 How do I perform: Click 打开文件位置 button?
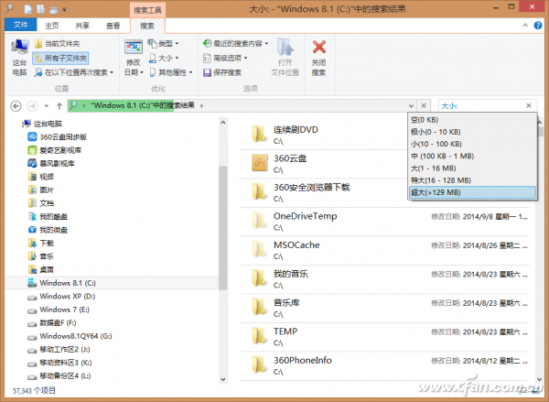tap(285, 58)
